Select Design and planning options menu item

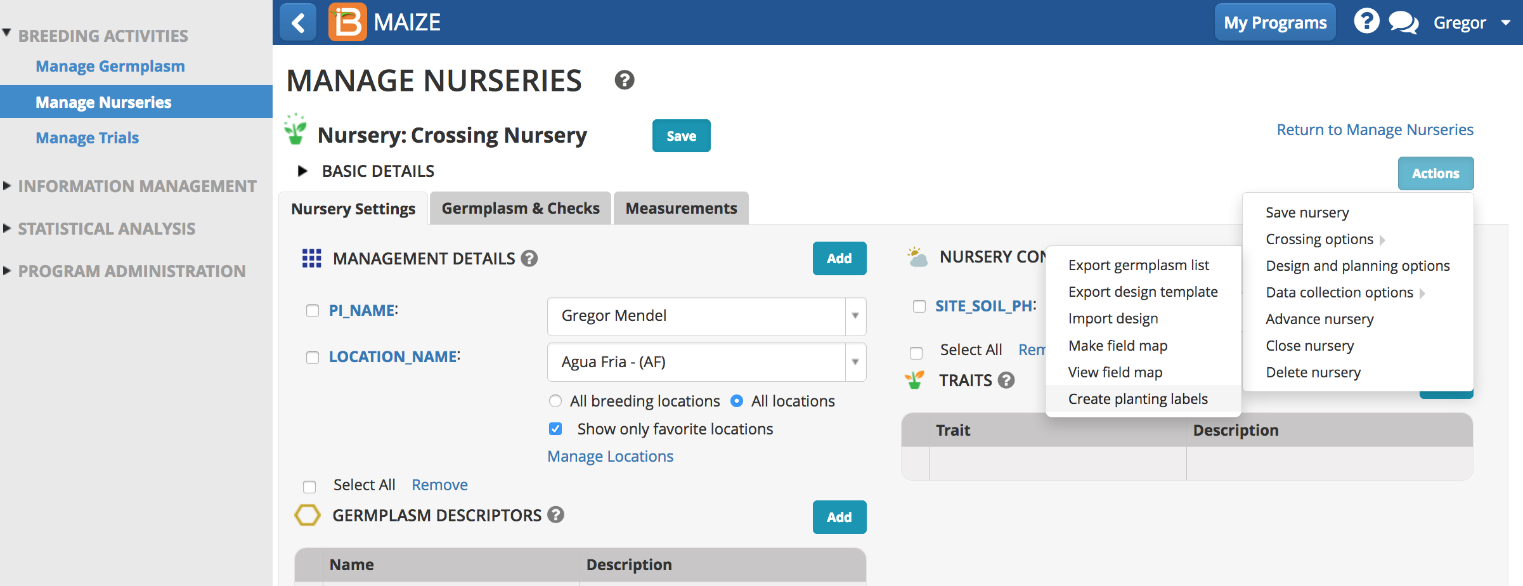[x=1358, y=266]
